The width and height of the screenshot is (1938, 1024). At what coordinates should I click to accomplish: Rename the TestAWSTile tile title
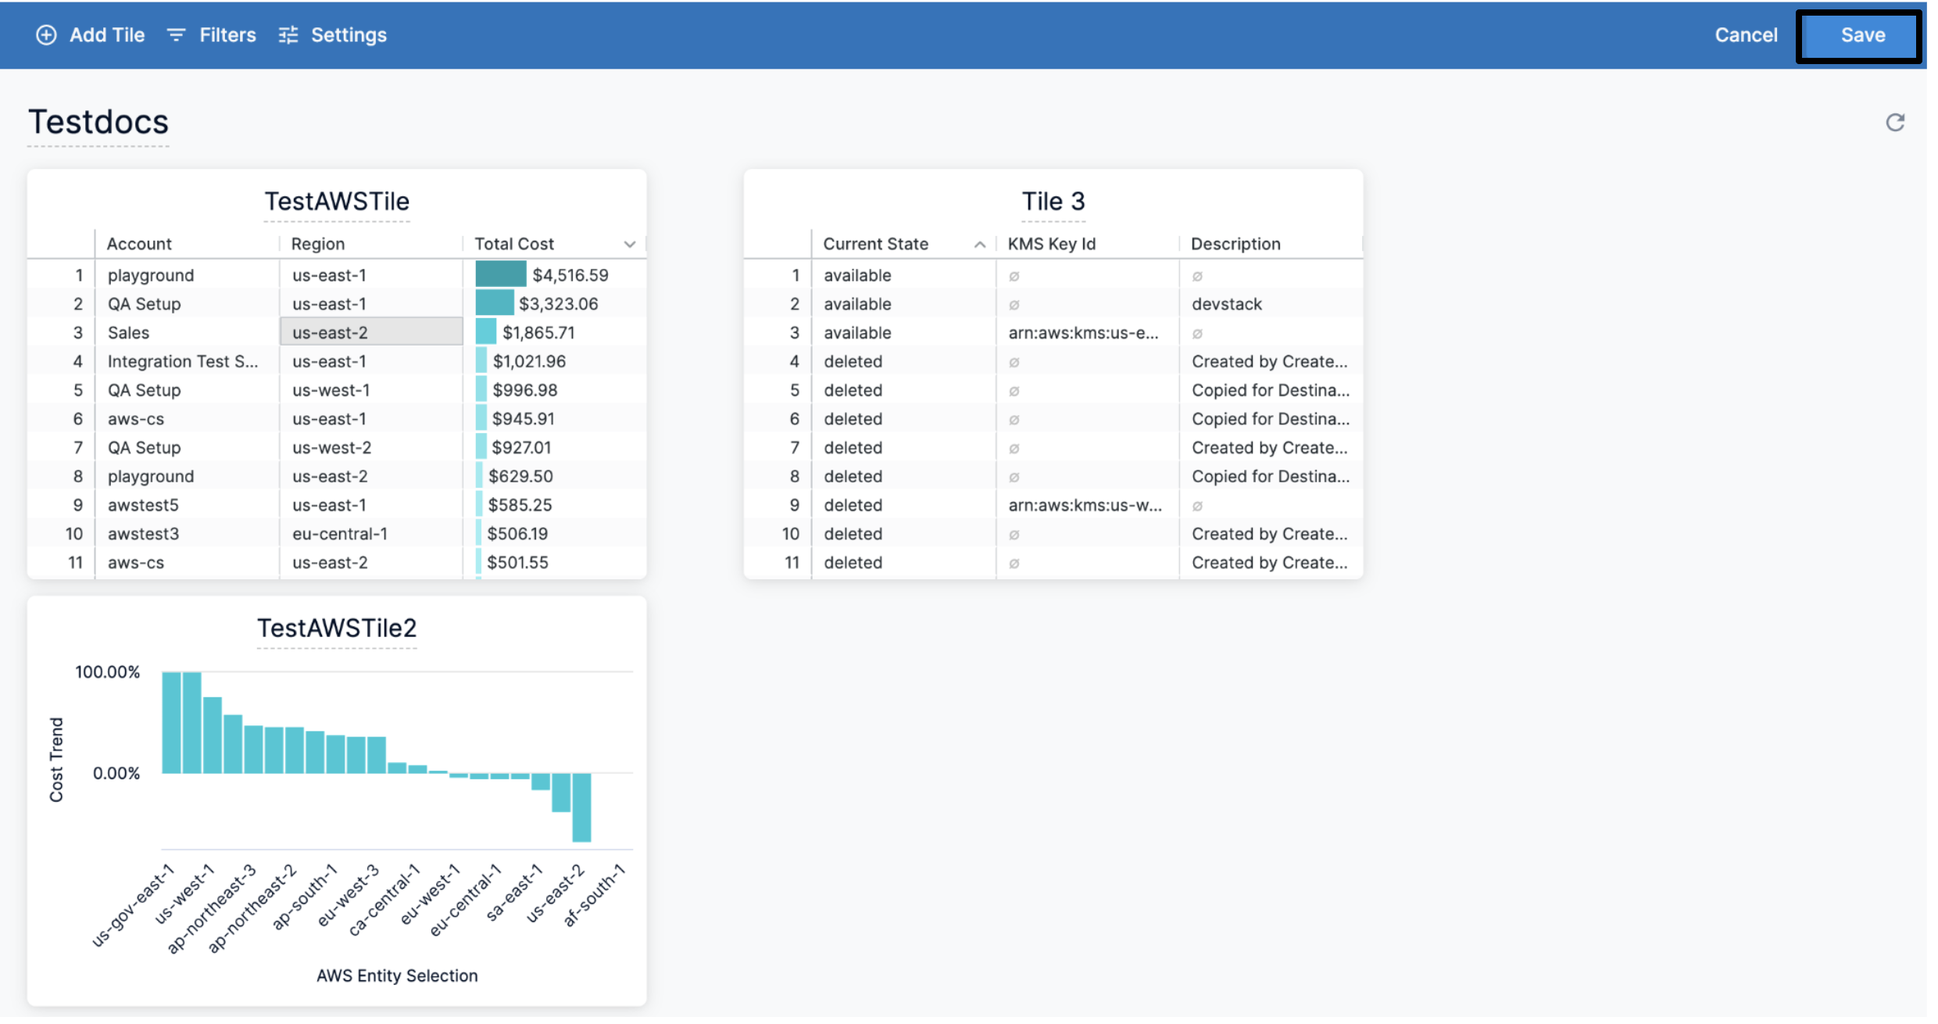(x=337, y=202)
